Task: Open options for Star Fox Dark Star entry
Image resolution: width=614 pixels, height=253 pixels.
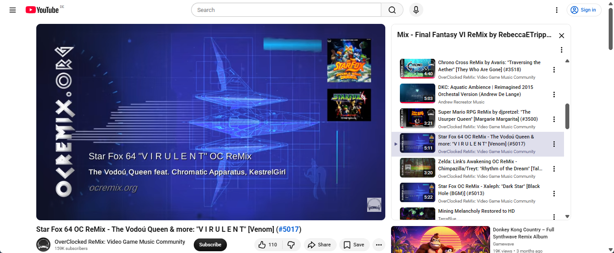Action: click(554, 193)
